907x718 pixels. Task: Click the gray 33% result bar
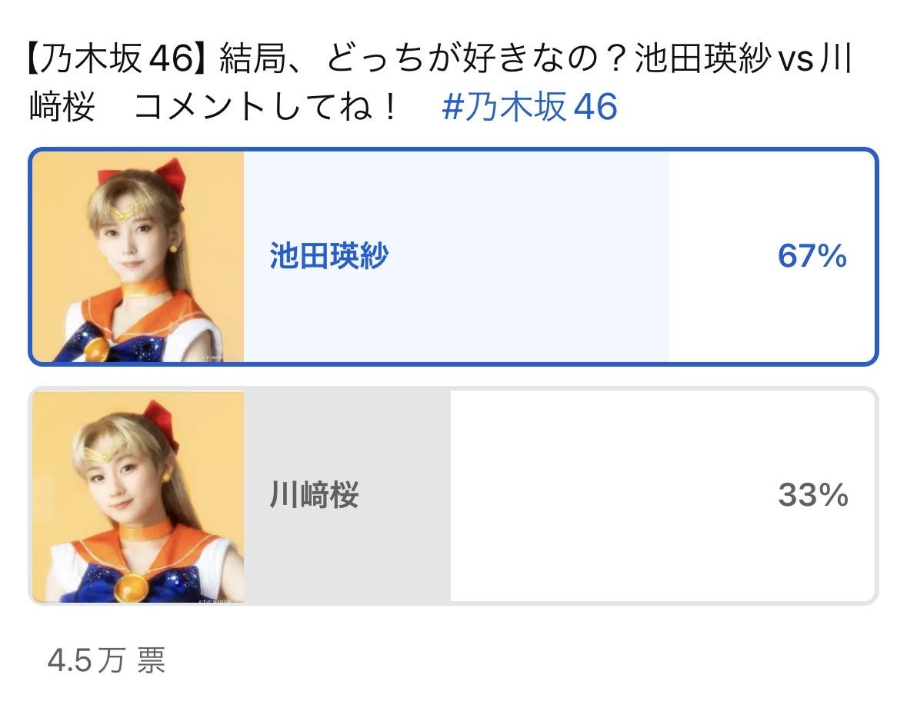347,497
